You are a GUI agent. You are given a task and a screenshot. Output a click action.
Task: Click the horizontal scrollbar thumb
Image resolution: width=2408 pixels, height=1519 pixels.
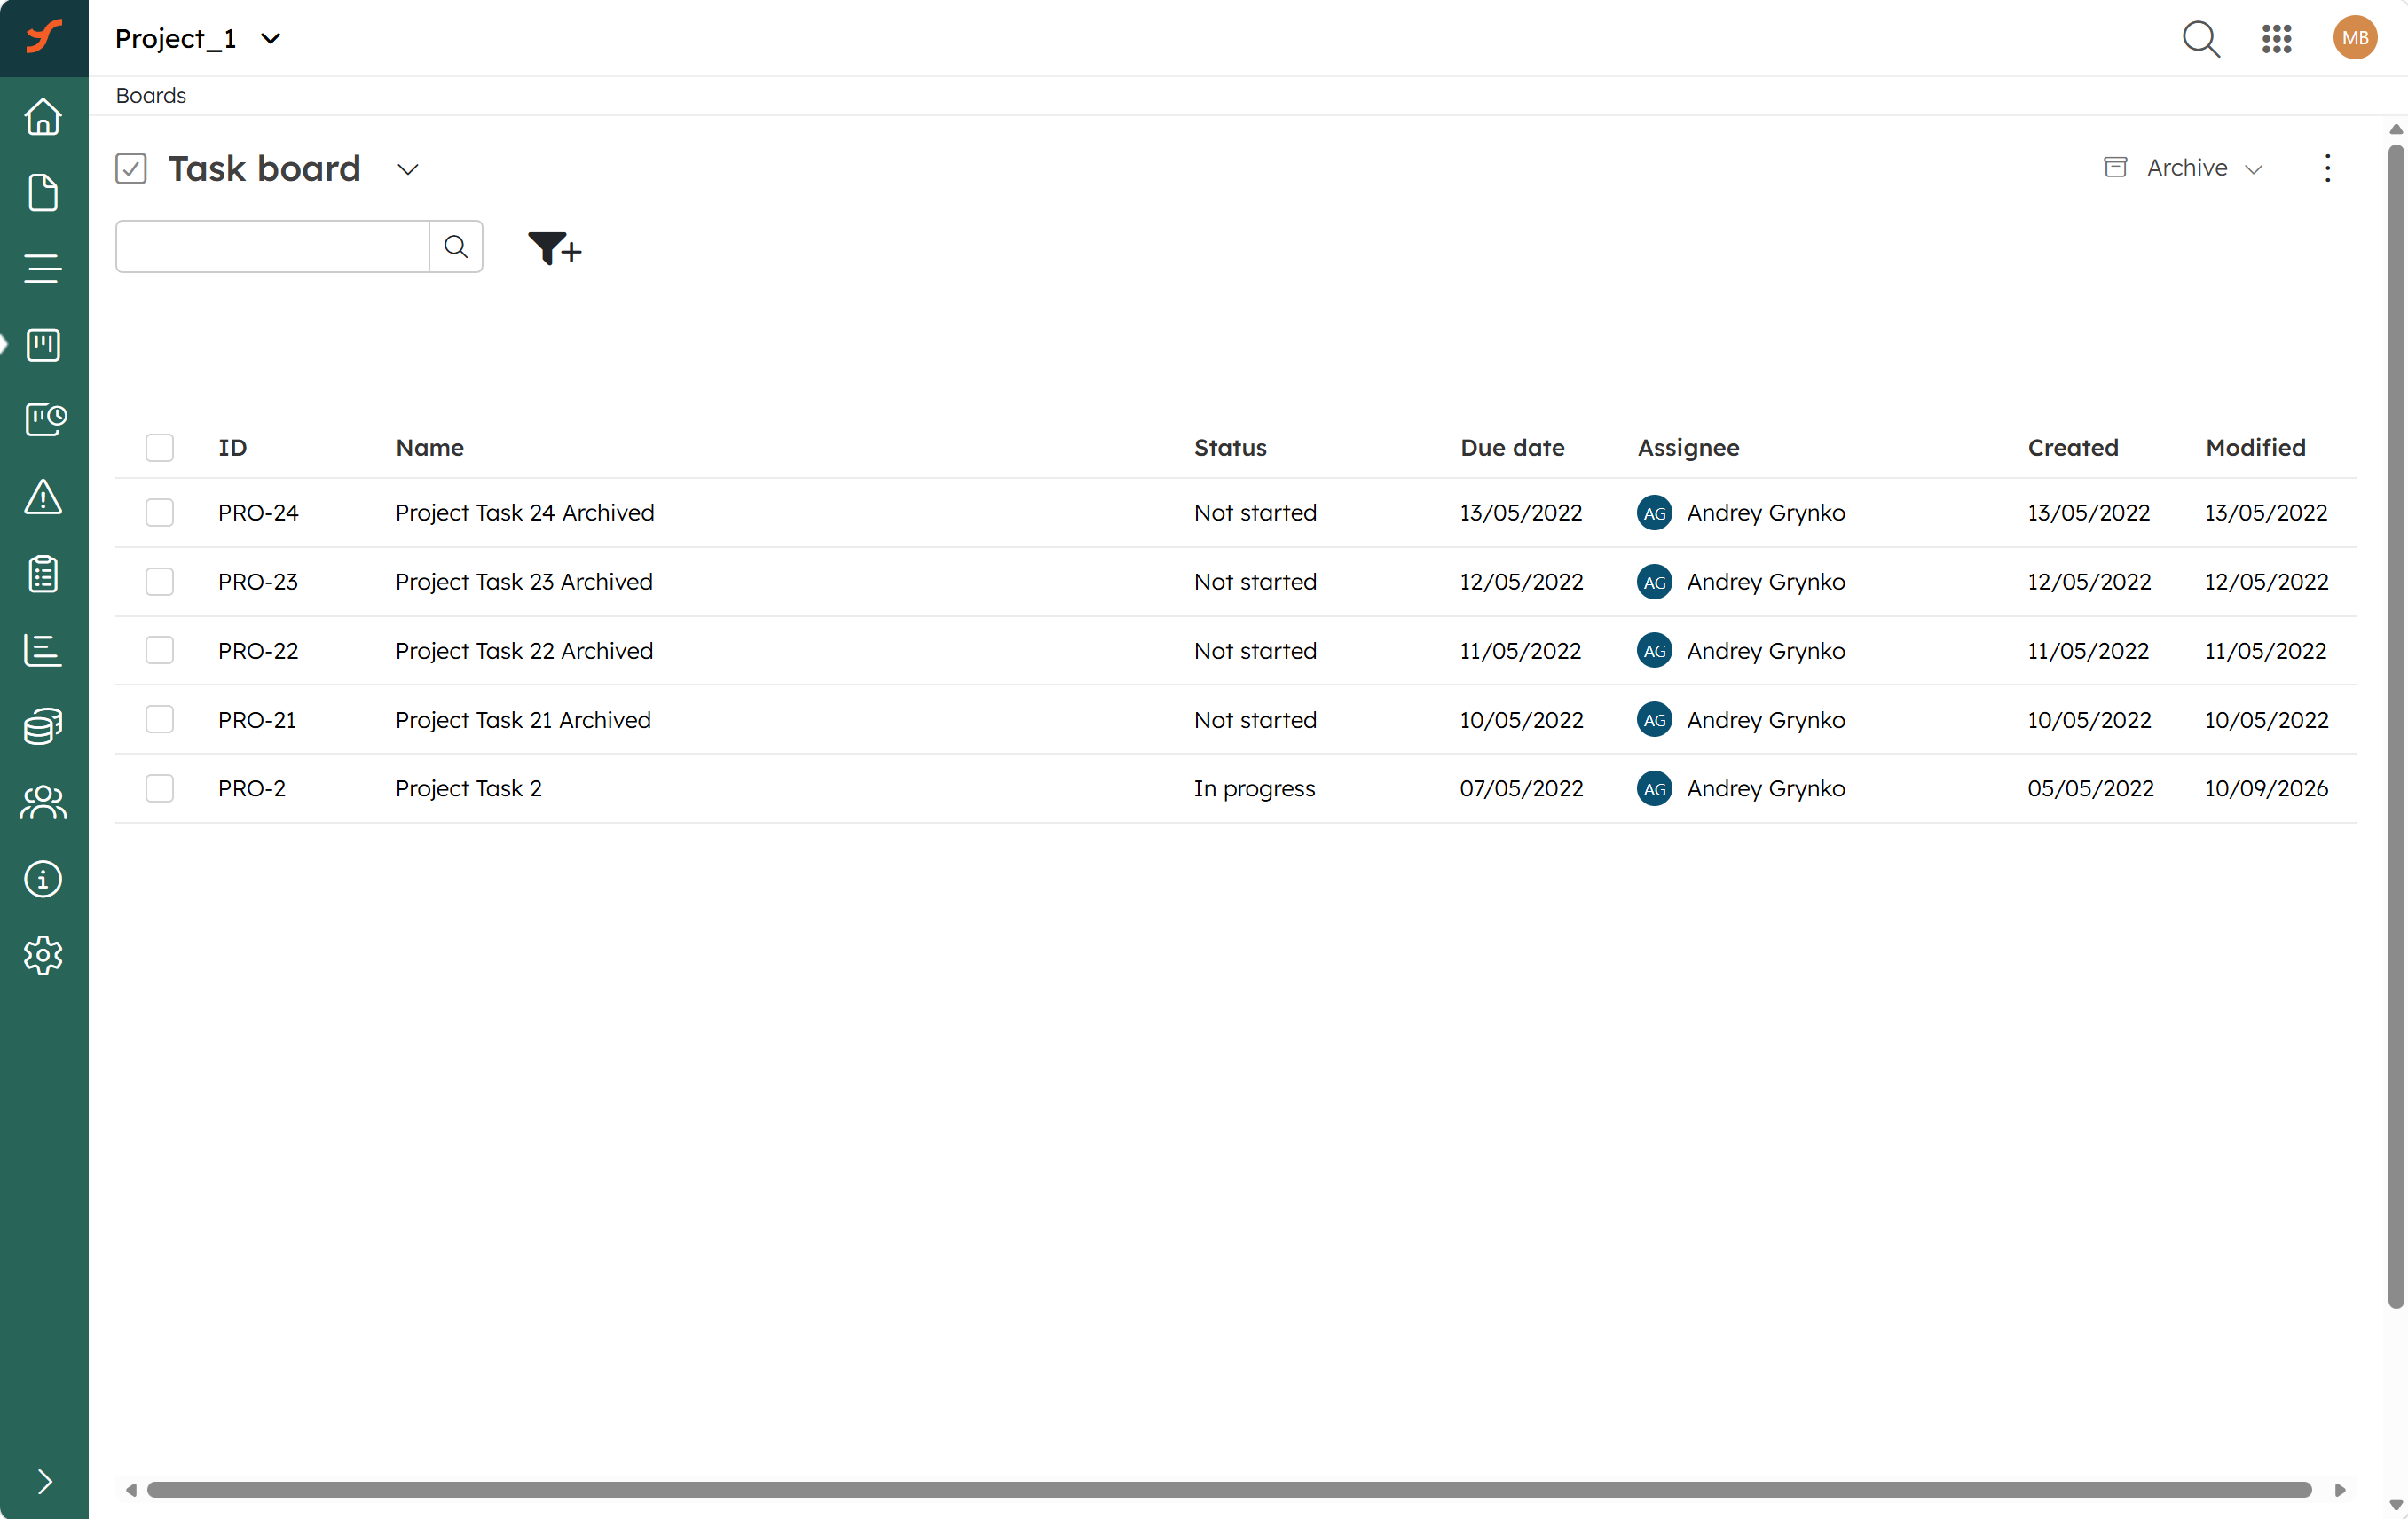coord(1229,1489)
